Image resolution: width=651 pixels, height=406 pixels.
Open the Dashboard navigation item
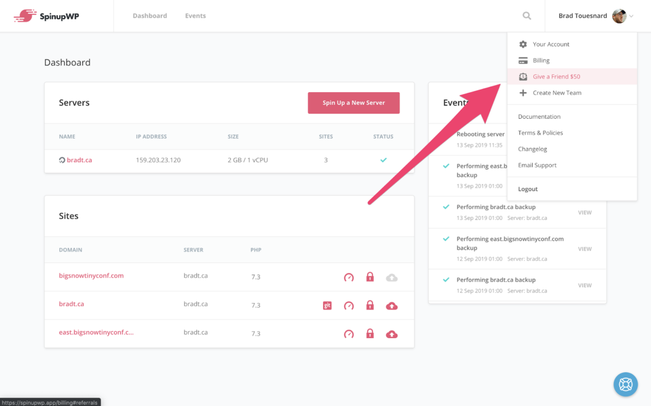pyautogui.click(x=149, y=15)
